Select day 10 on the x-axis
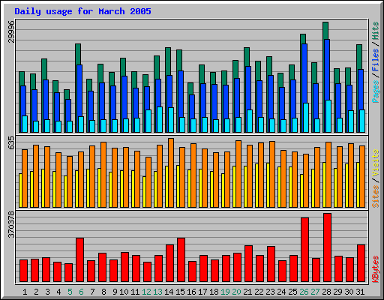The height and width of the screenshot is (300, 384). pyautogui.click(x=124, y=292)
